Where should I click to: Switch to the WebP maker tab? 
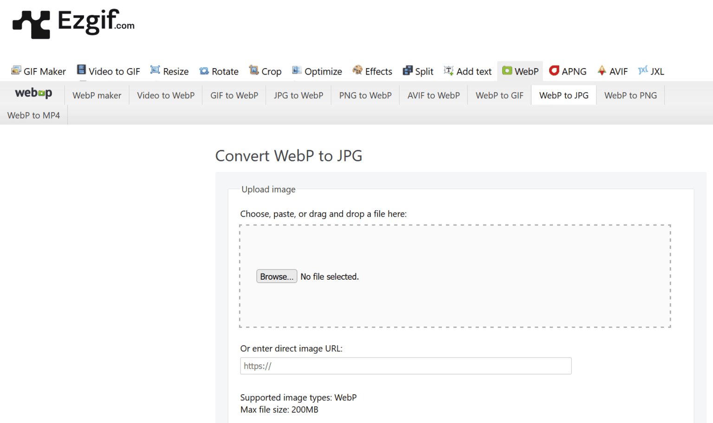tap(97, 95)
